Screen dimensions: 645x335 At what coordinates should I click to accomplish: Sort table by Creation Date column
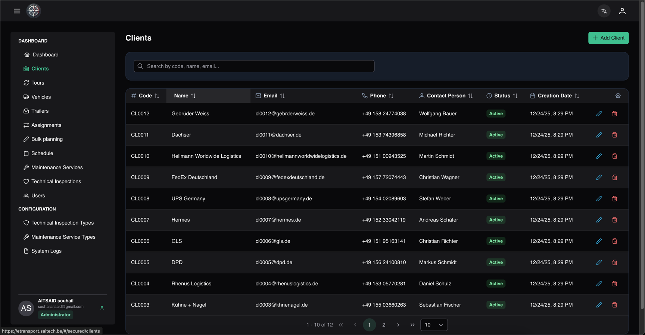(577, 96)
